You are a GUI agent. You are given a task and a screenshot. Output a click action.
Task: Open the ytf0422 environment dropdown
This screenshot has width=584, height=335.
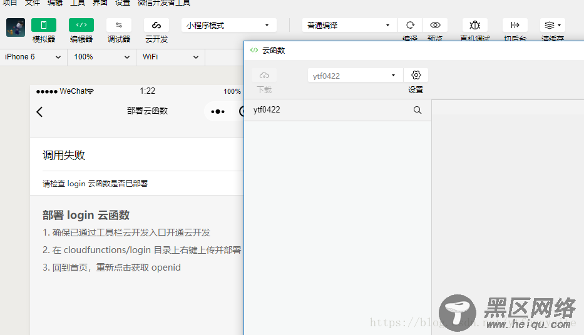point(356,76)
